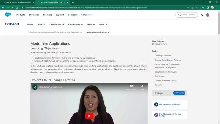Close the Modernize Applications tab
Viewport: 220px width, 124px height.
(67, 2)
